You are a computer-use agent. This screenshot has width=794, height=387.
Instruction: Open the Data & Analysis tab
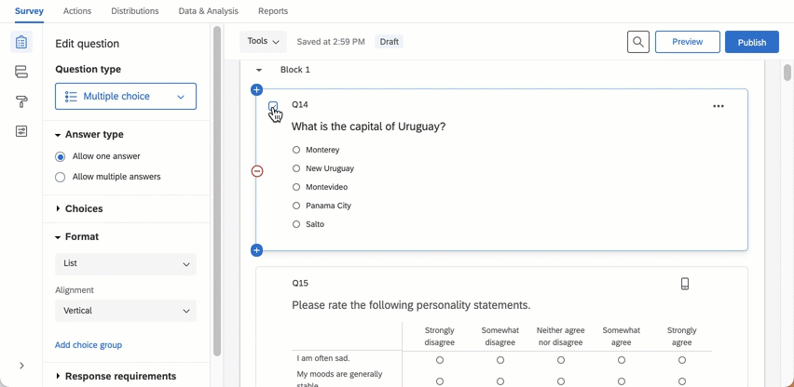pos(208,11)
